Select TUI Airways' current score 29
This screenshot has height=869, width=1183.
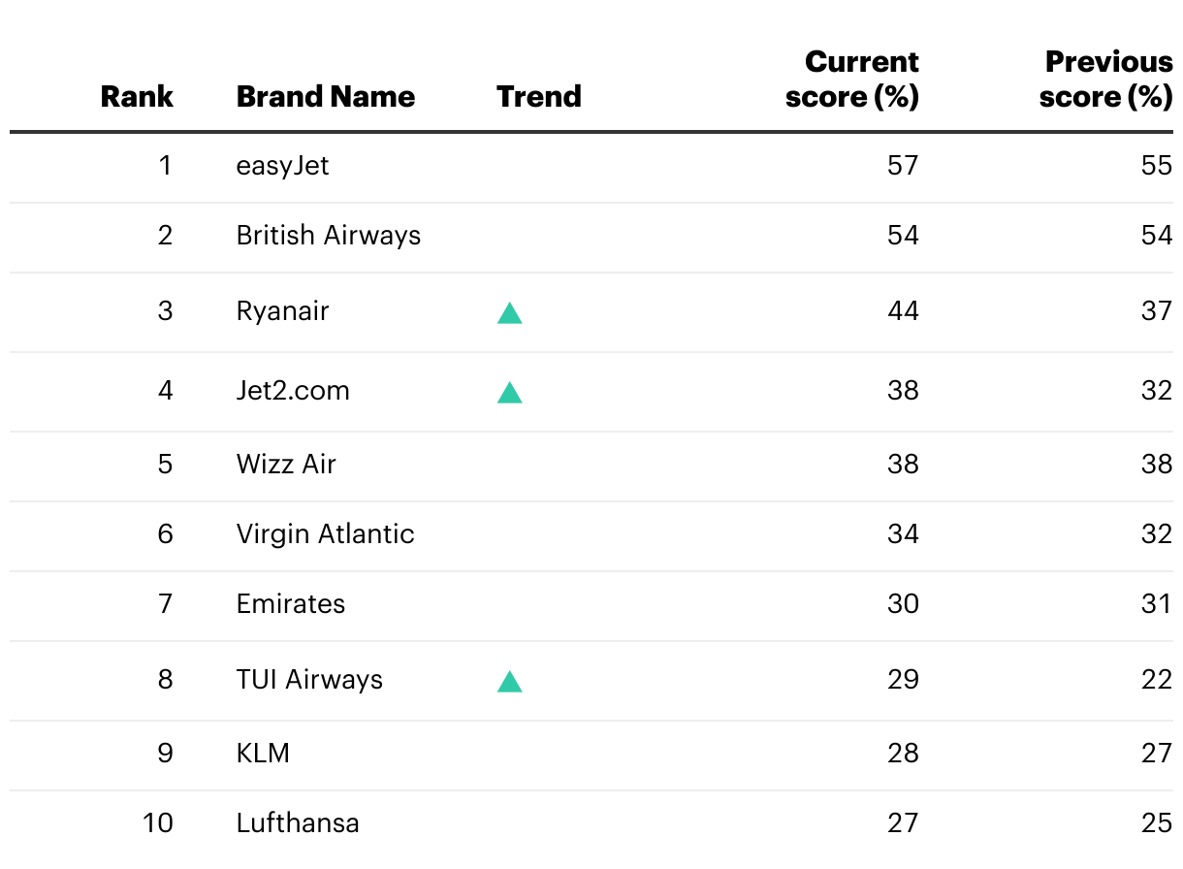[903, 679]
